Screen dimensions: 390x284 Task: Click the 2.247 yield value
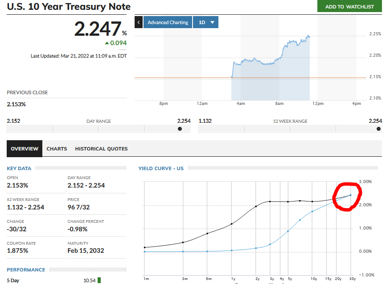click(98, 29)
